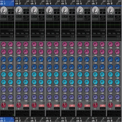Select the red pan knob on ch 3
The height and width of the screenshot is (122, 122).
(34, 105)
